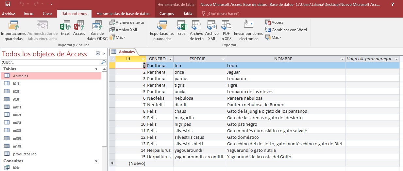Open Herramientas de base de datos tab
The width and height of the screenshot is (403, 171).
pos(123,14)
